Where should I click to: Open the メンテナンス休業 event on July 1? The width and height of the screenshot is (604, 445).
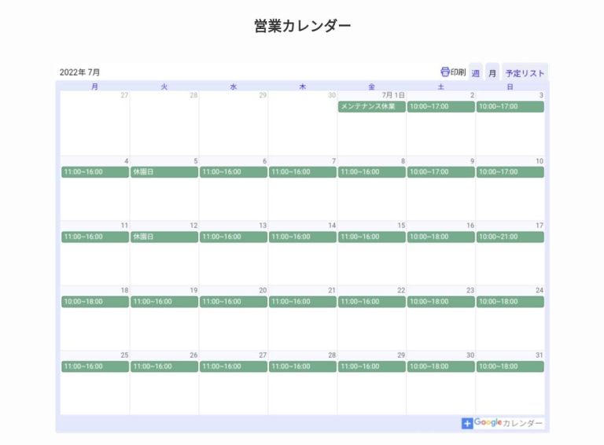(x=371, y=107)
